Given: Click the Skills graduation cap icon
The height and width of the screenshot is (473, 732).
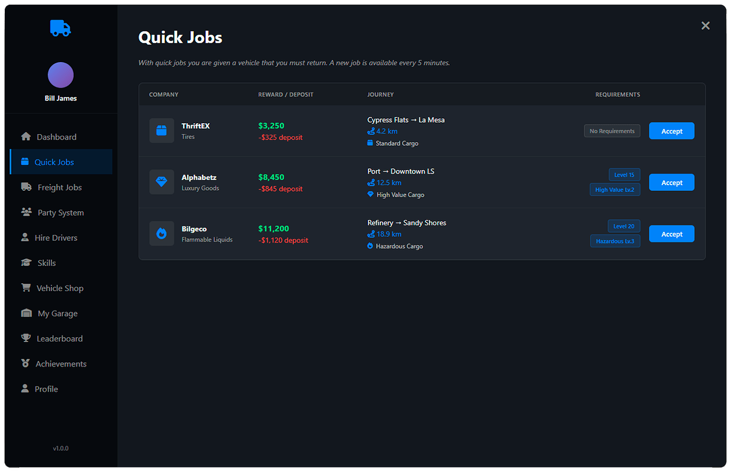Looking at the screenshot, I should coord(27,262).
